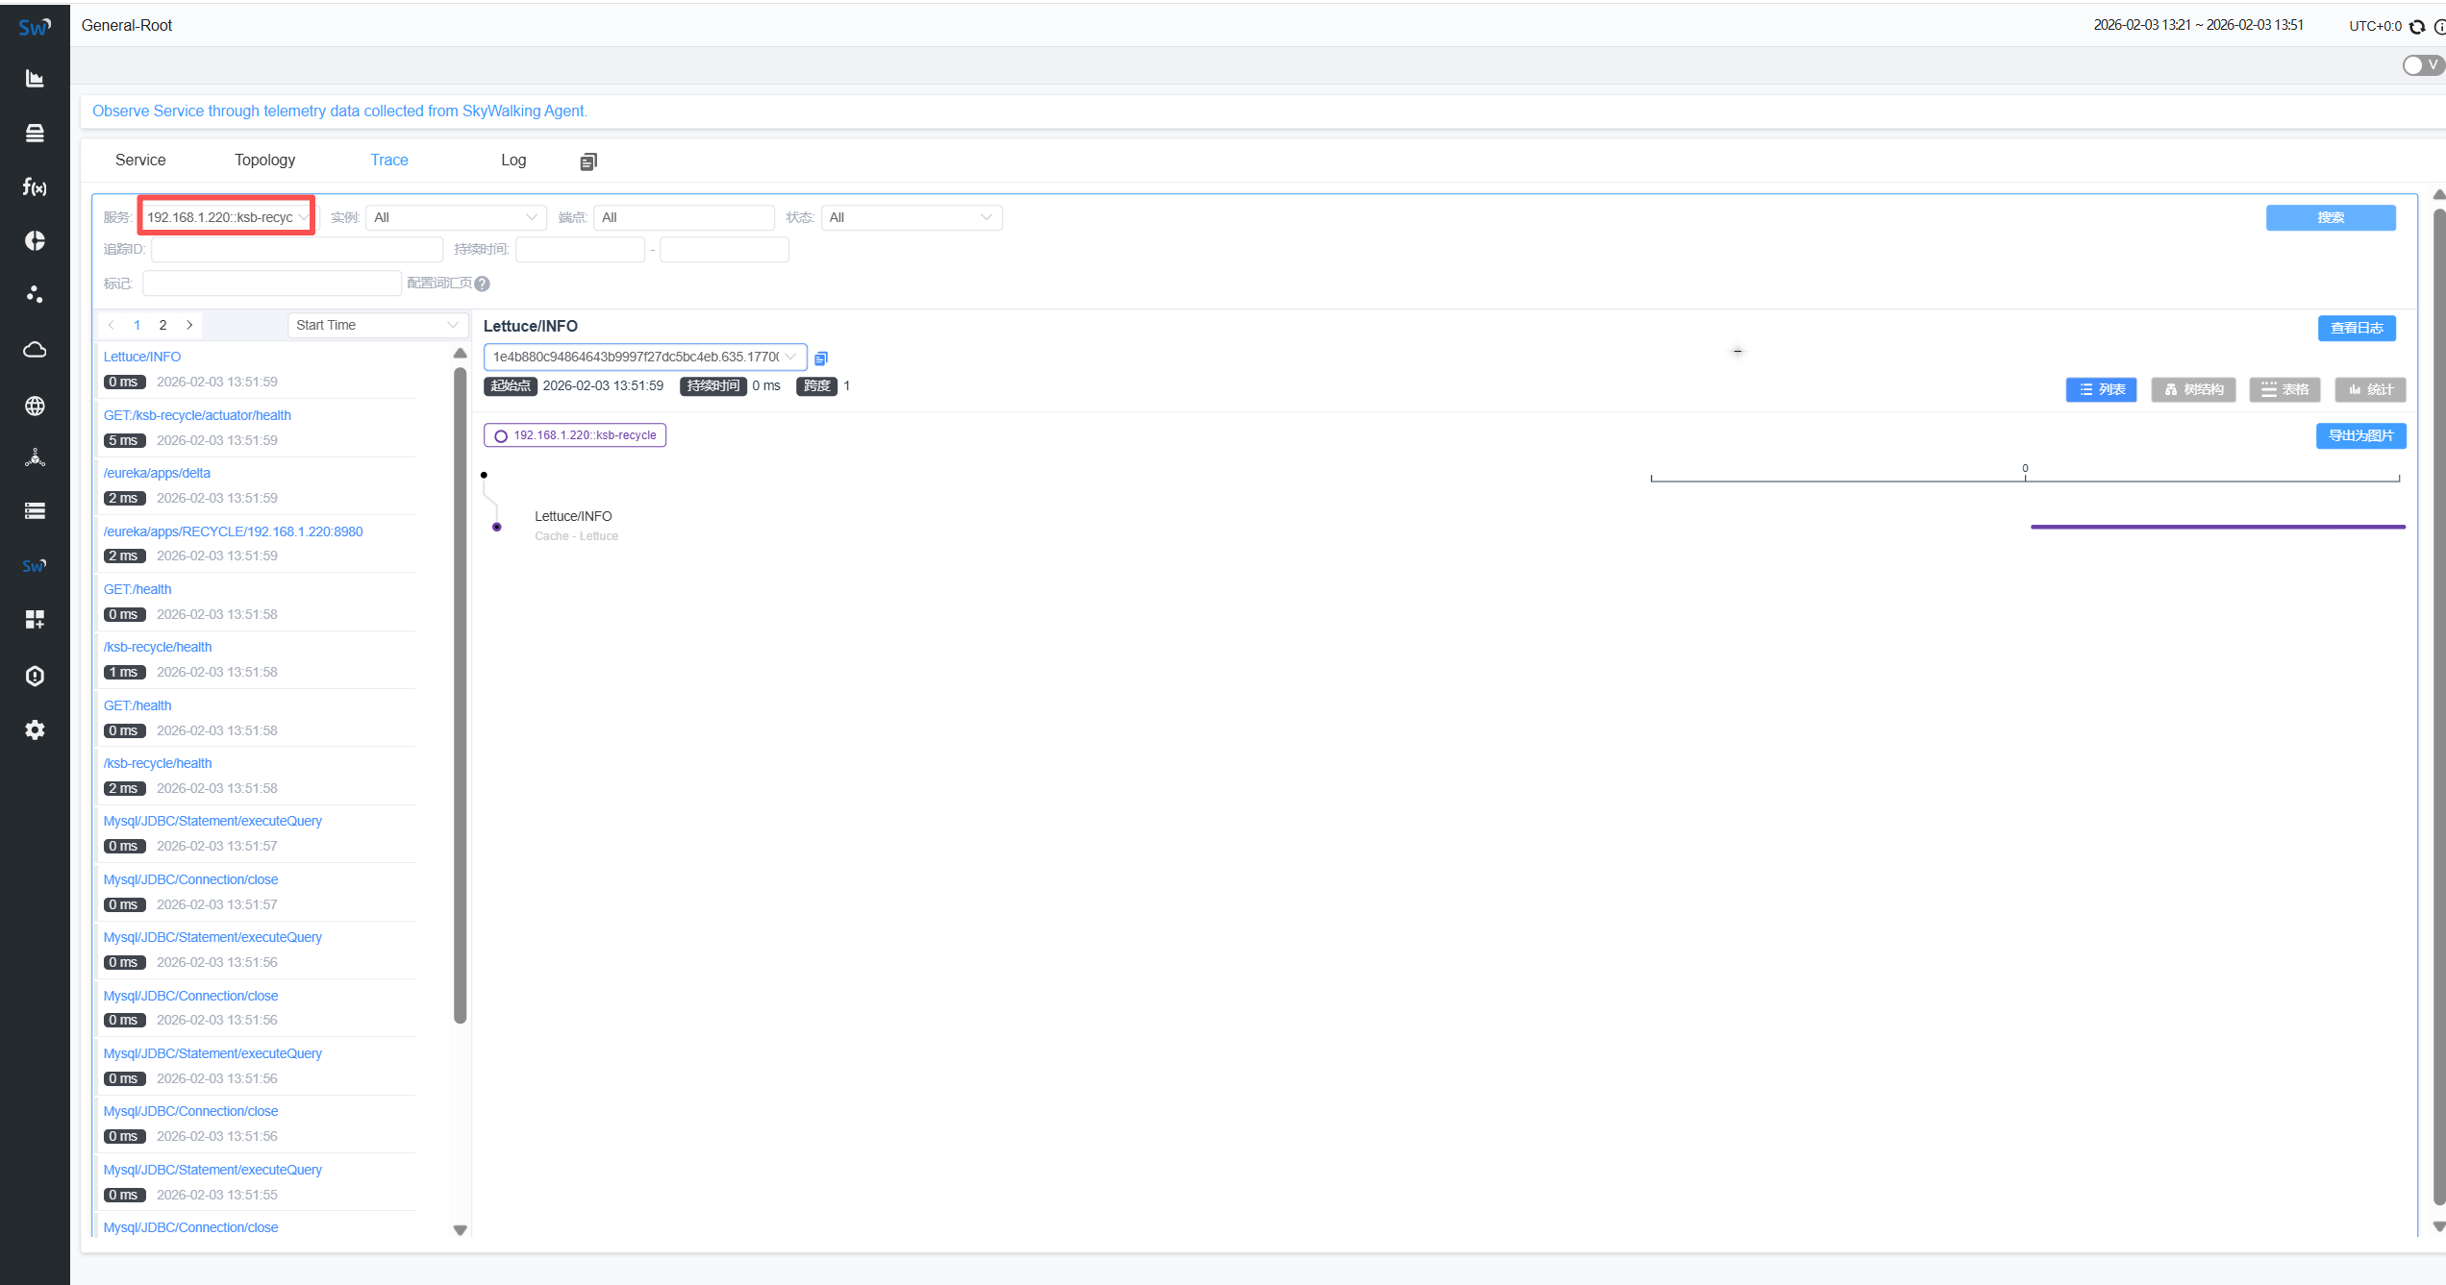This screenshot has height=1285, width=2446.
Task: Open the database layer sidebar icon
Action: [35, 133]
